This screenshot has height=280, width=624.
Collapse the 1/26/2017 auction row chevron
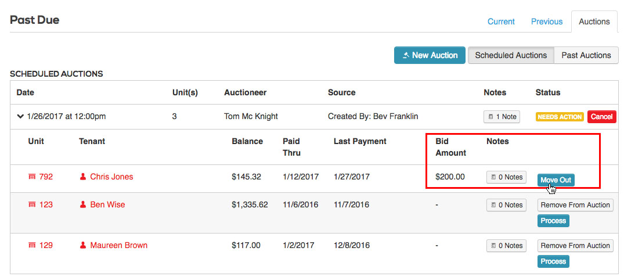coord(20,117)
